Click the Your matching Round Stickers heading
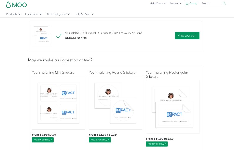 112,72
